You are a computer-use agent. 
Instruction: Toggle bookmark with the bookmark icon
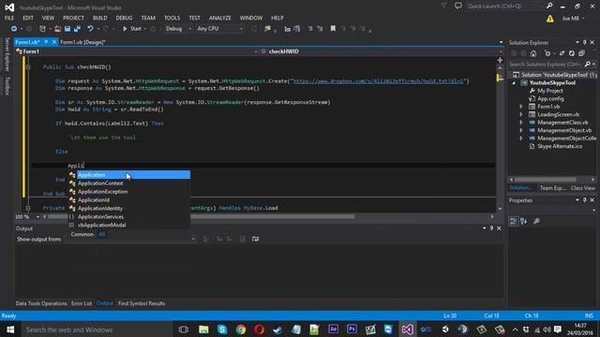coord(333,29)
